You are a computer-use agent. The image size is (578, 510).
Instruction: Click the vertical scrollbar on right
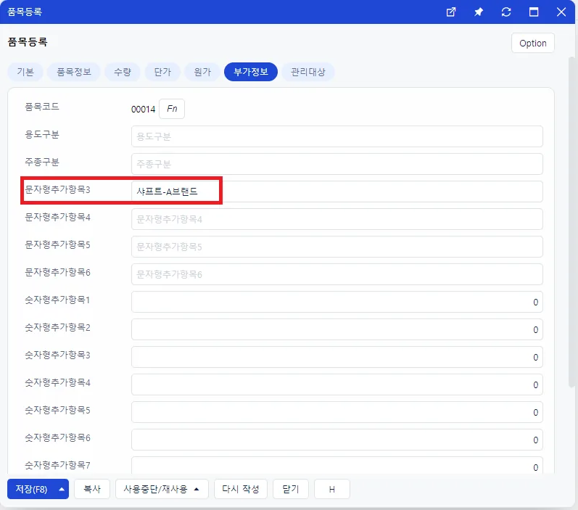(x=571, y=221)
